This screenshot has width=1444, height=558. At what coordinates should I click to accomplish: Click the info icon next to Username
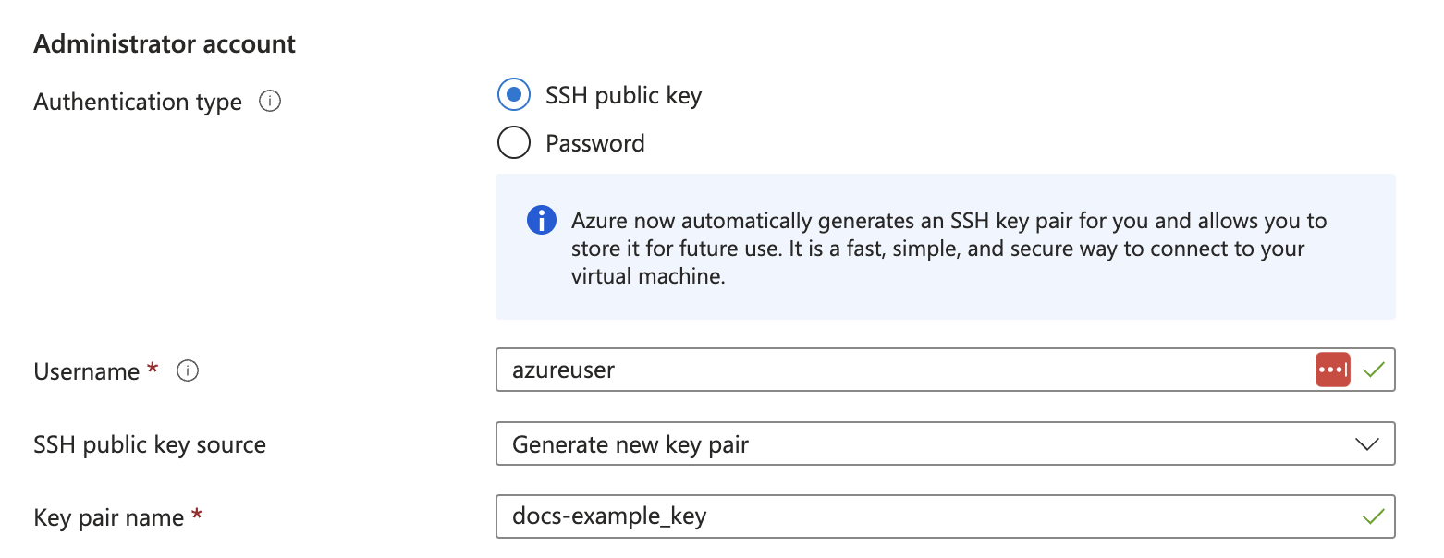(x=188, y=371)
